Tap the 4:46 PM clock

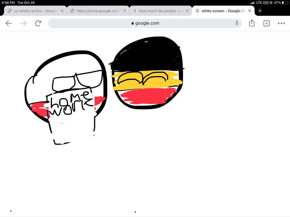(x=8, y=3)
